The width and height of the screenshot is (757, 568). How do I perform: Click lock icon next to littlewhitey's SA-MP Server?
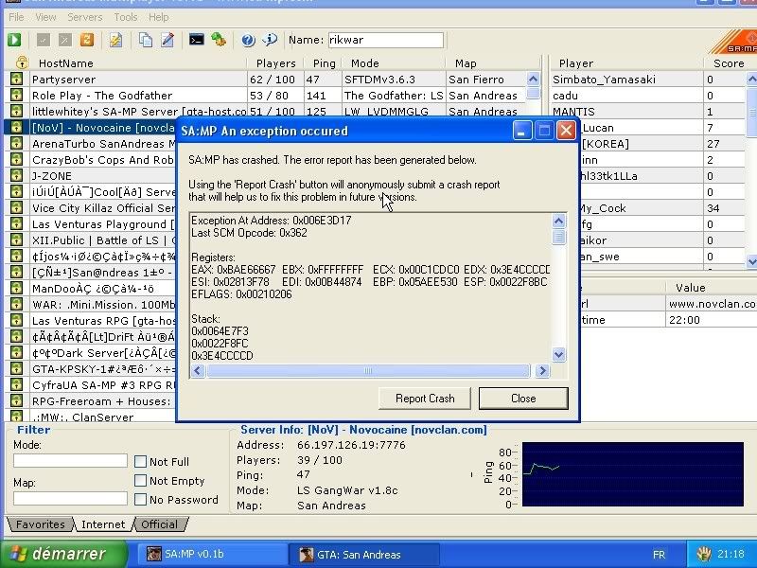16,111
